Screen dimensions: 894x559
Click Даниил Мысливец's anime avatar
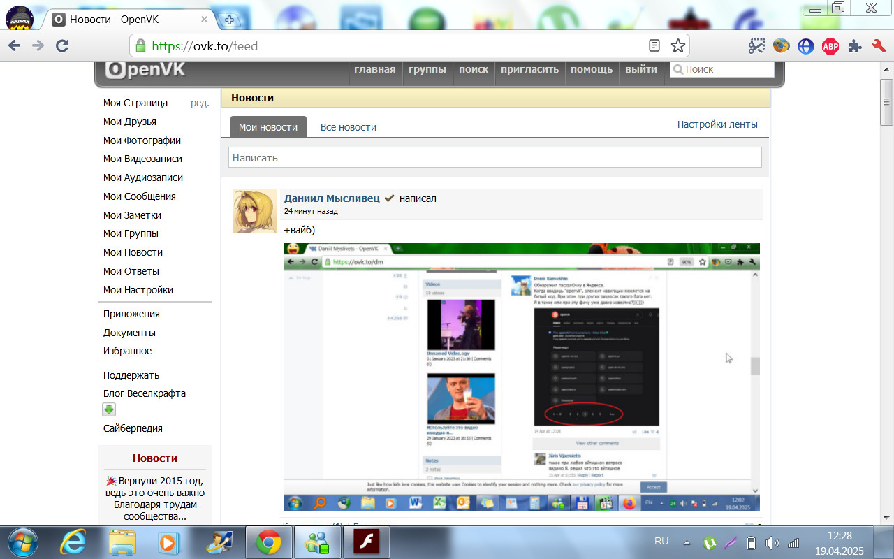pyautogui.click(x=254, y=210)
